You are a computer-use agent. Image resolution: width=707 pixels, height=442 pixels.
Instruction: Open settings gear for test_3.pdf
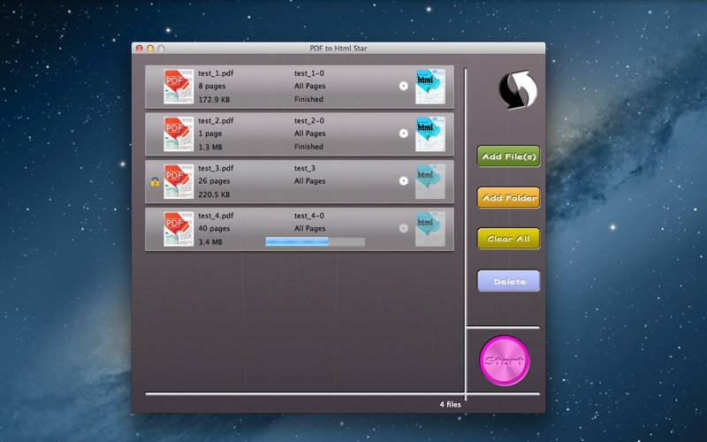coord(404,181)
